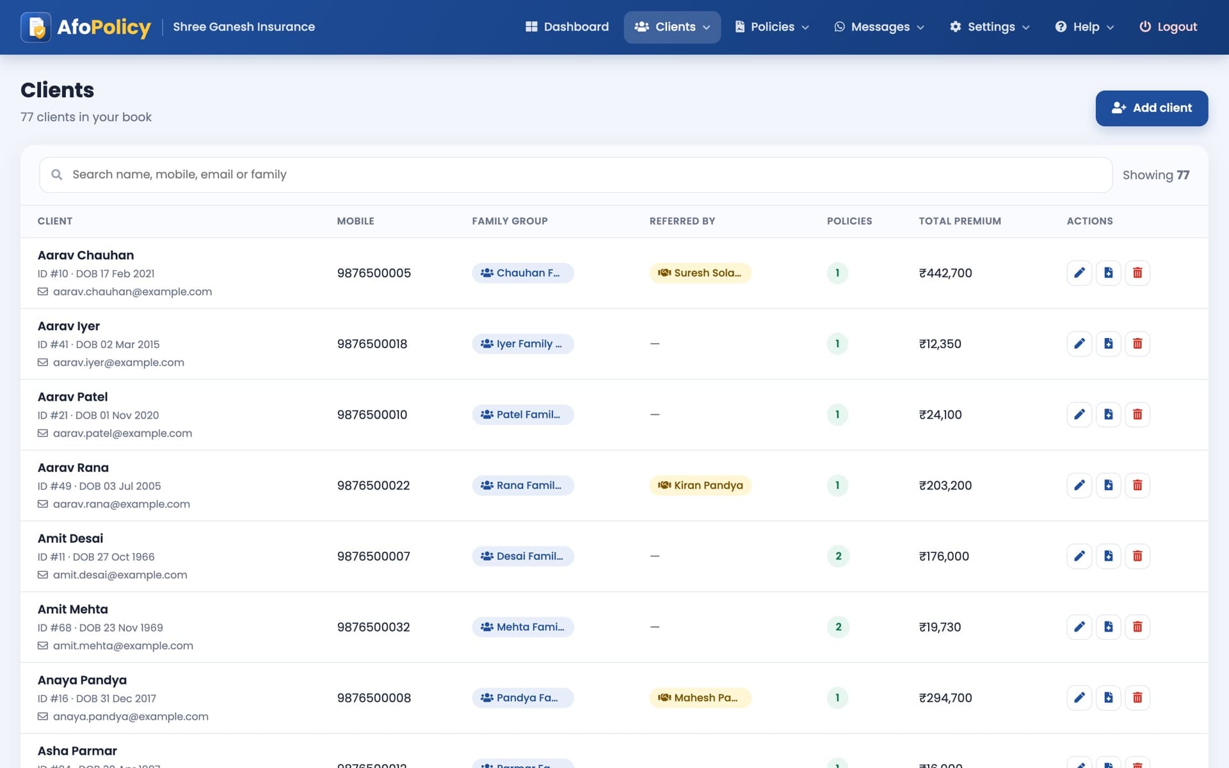This screenshot has width=1229, height=768.
Task: Open the Chauhan family group chip
Action: [x=523, y=273]
